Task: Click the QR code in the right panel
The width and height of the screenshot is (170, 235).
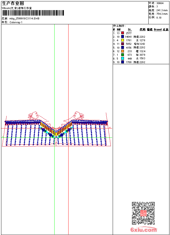Action: pyautogui.click(x=143, y=213)
